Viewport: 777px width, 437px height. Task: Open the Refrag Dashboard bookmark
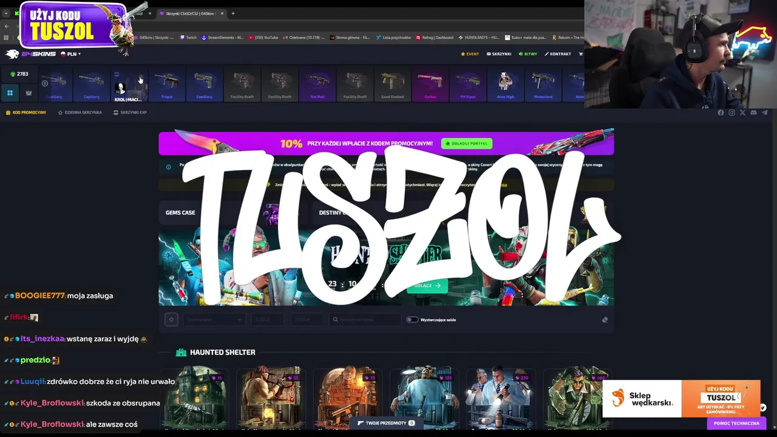click(x=435, y=38)
